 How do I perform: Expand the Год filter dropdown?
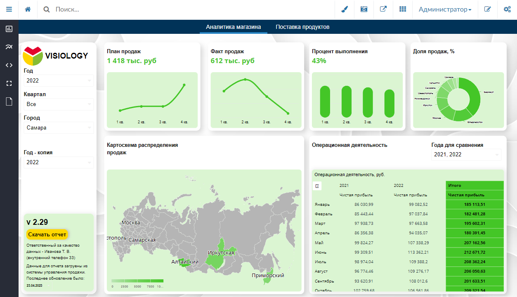point(59,80)
